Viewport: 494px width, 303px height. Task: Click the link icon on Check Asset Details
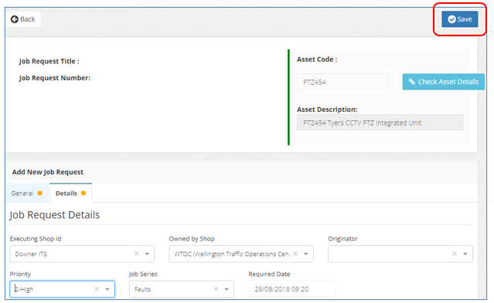click(x=411, y=82)
